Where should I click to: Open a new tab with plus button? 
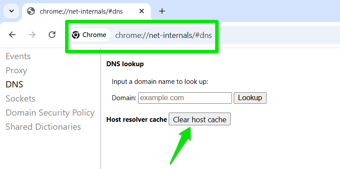click(x=162, y=11)
